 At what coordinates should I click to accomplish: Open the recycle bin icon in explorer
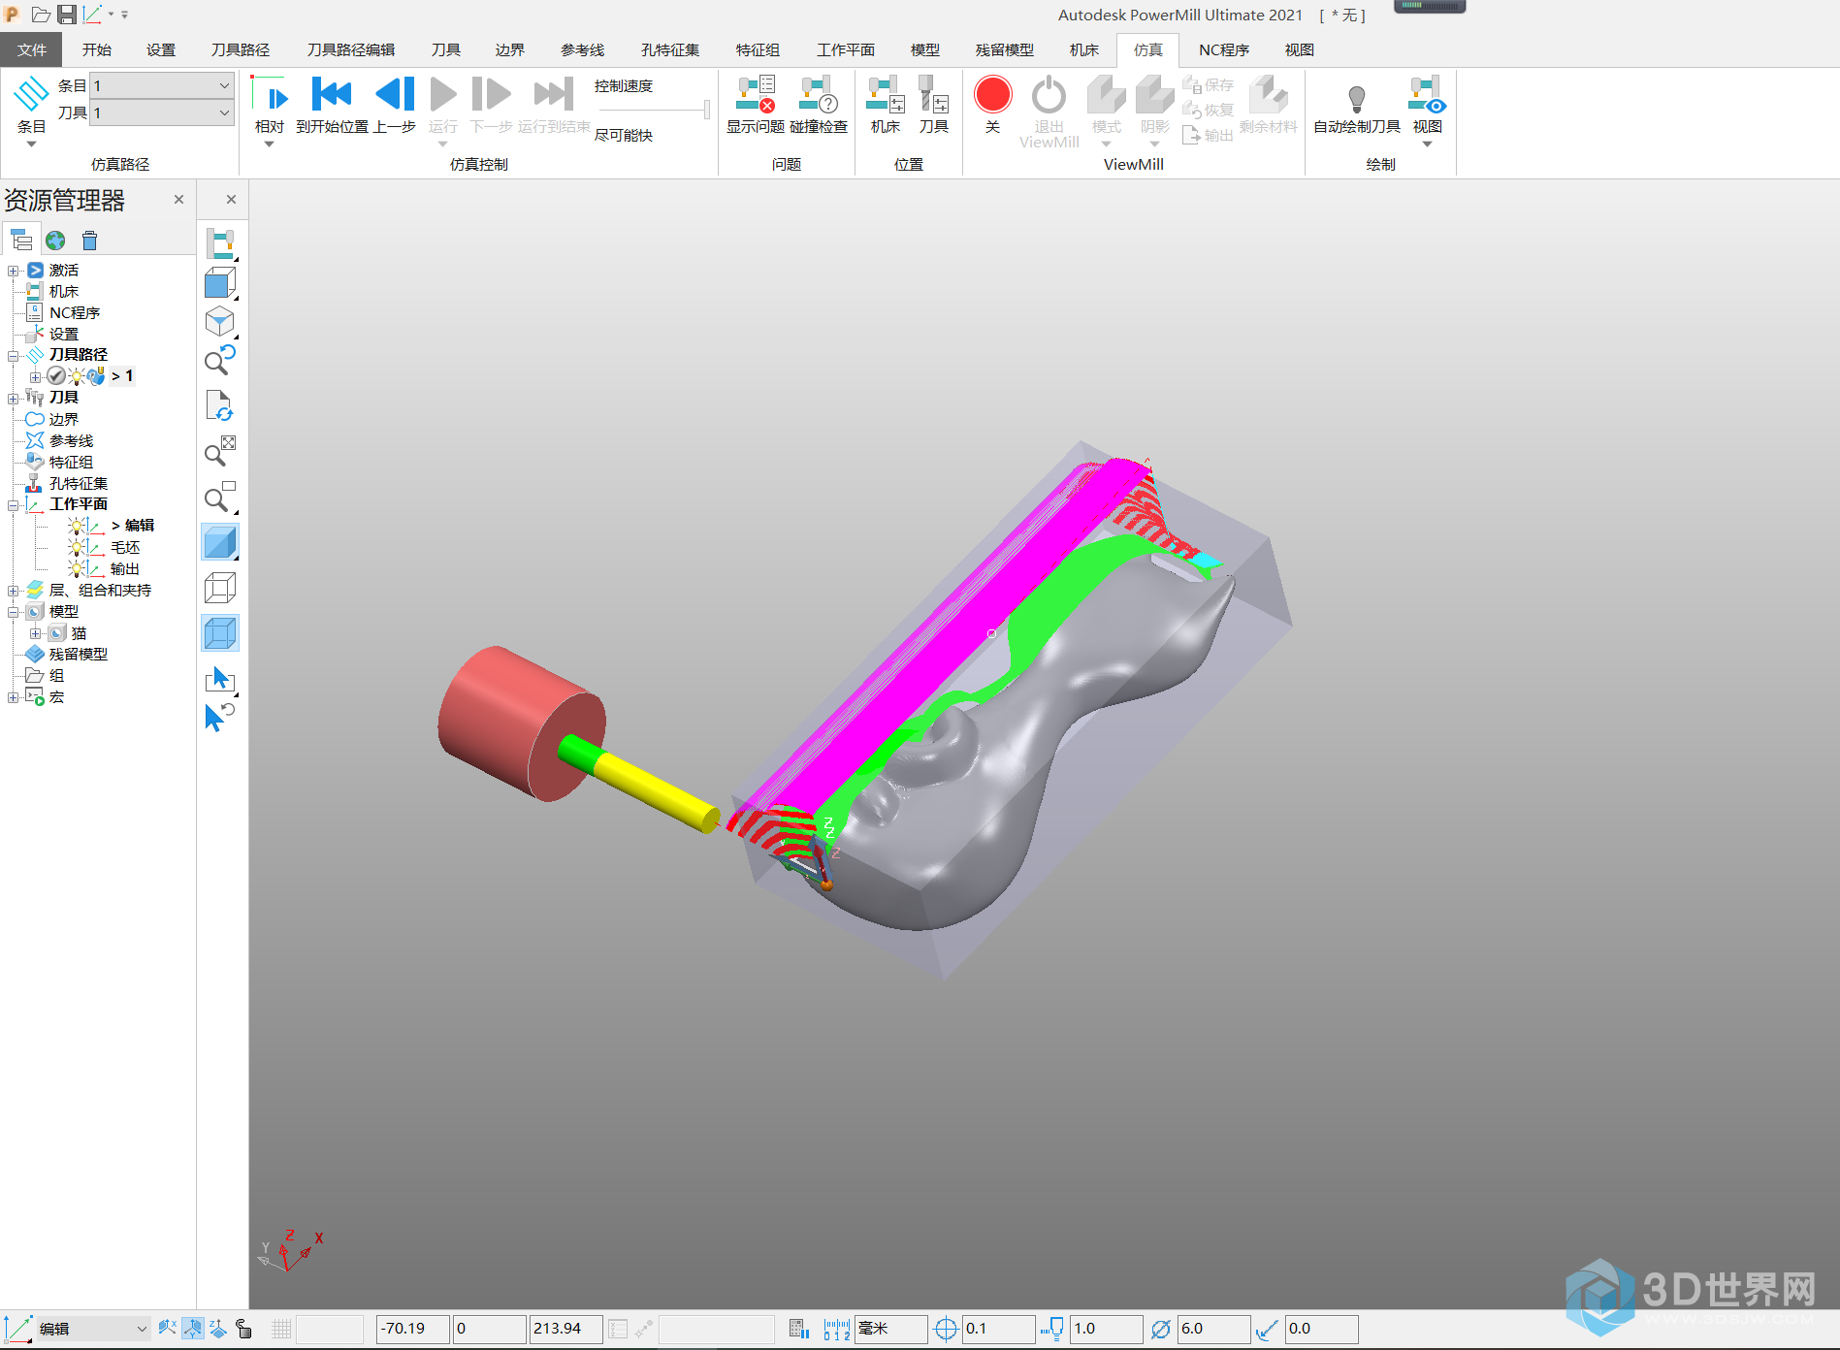click(89, 240)
